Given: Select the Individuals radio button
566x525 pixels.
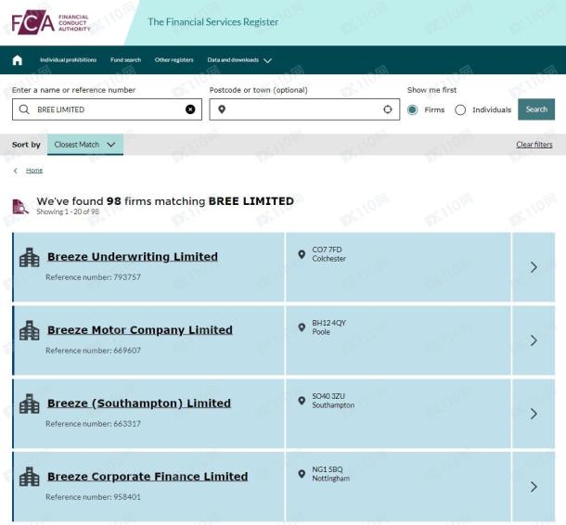Looking at the screenshot, I should point(460,109).
